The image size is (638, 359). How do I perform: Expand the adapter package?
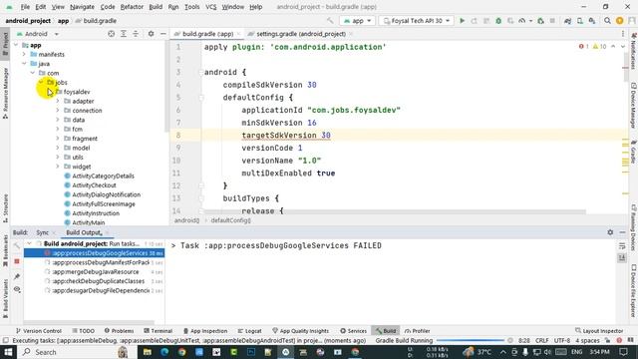(58, 101)
